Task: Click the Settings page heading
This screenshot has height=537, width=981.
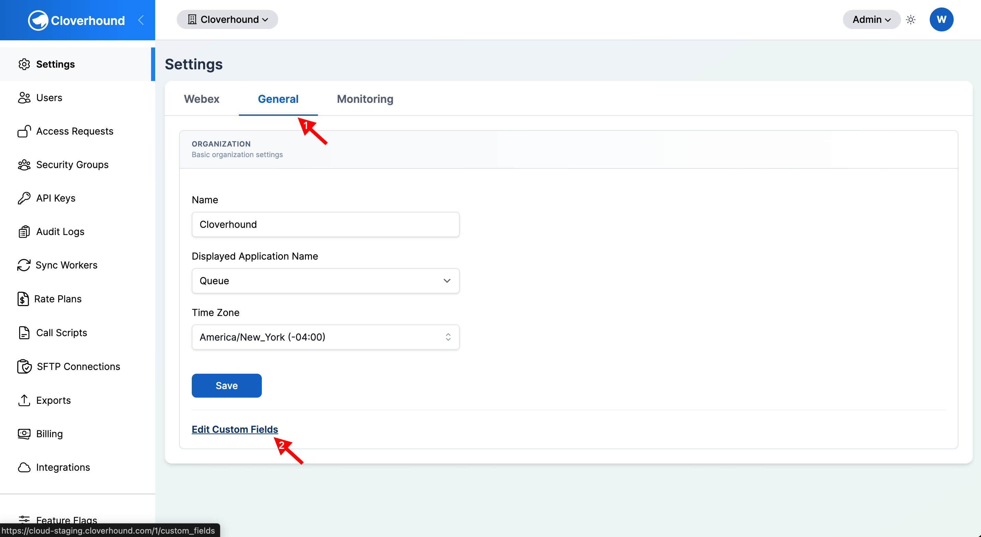Action: (193, 64)
